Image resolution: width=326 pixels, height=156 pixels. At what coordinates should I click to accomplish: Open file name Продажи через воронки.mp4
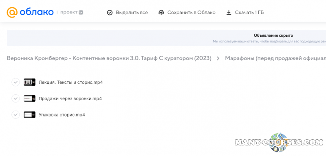click(70, 98)
